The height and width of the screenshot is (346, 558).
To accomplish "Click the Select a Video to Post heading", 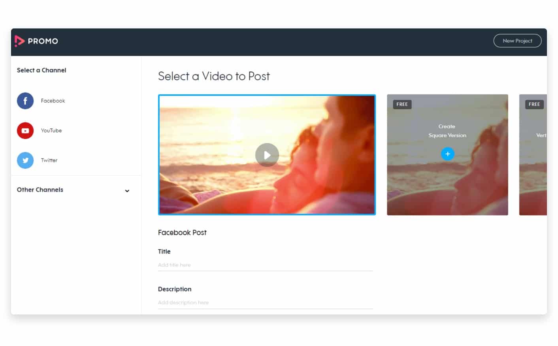I will (x=214, y=76).
